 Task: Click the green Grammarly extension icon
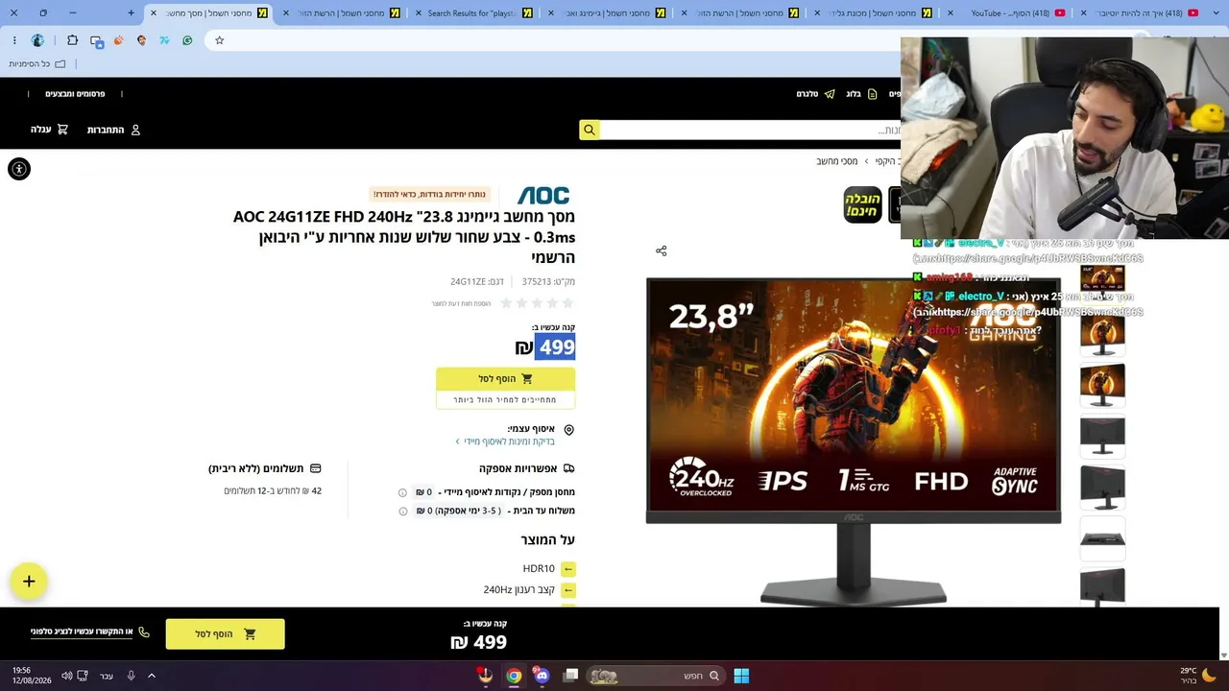187,40
